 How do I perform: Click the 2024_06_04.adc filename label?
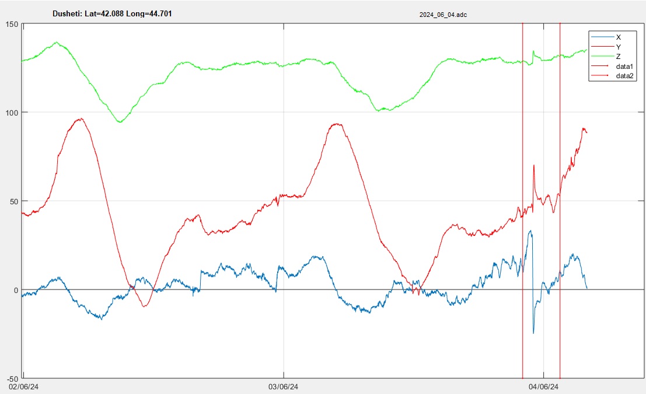(443, 15)
